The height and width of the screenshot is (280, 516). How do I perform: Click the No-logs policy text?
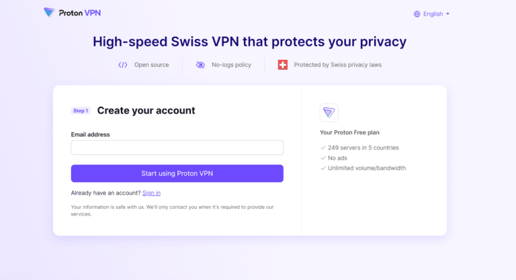pyautogui.click(x=230, y=65)
